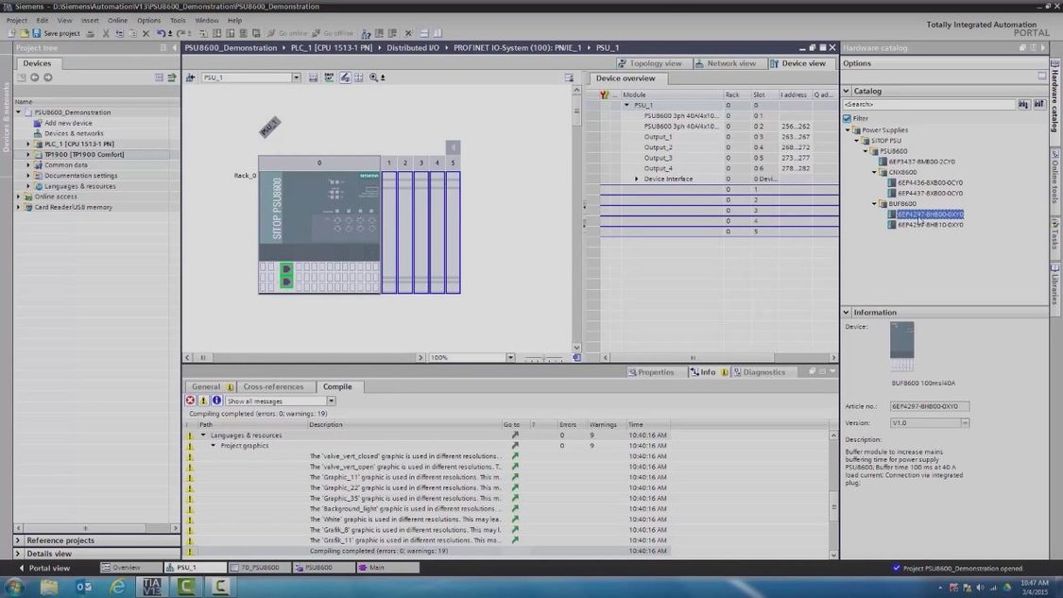Open Windows Start button
The image size is (1063, 598).
pyautogui.click(x=15, y=587)
